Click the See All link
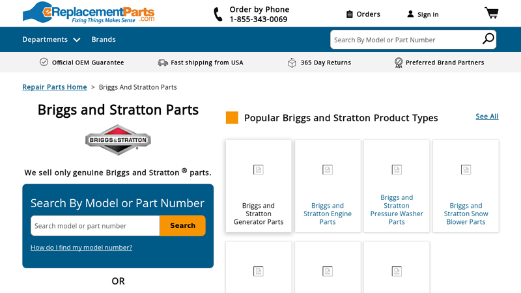Image resolution: width=521 pixels, height=293 pixels. 486,117
